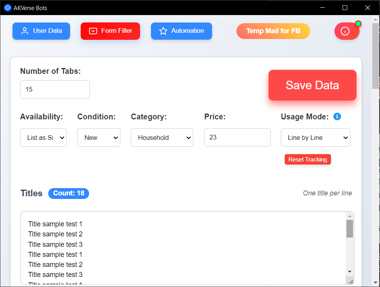Close the AKVerse Bots window

point(367,8)
